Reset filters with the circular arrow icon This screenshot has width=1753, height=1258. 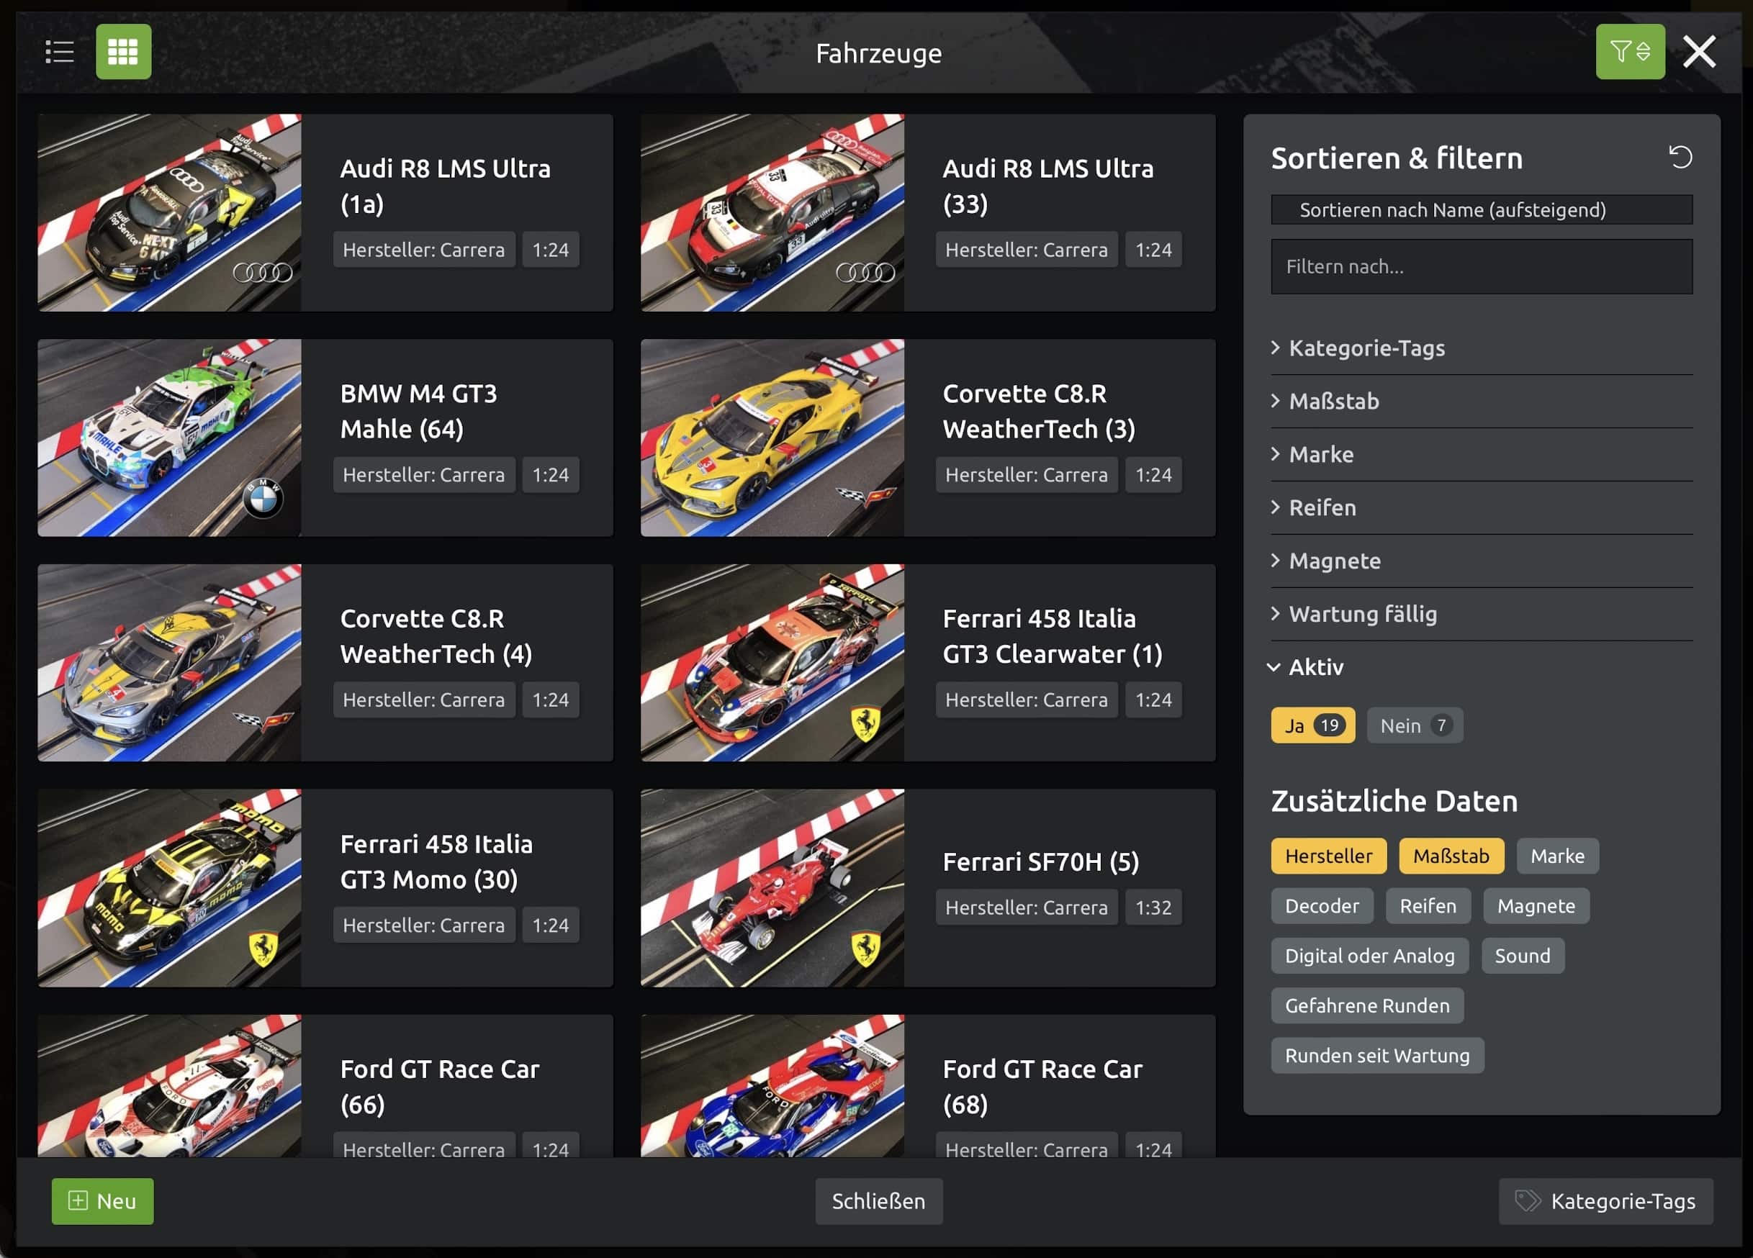click(x=1680, y=157)
